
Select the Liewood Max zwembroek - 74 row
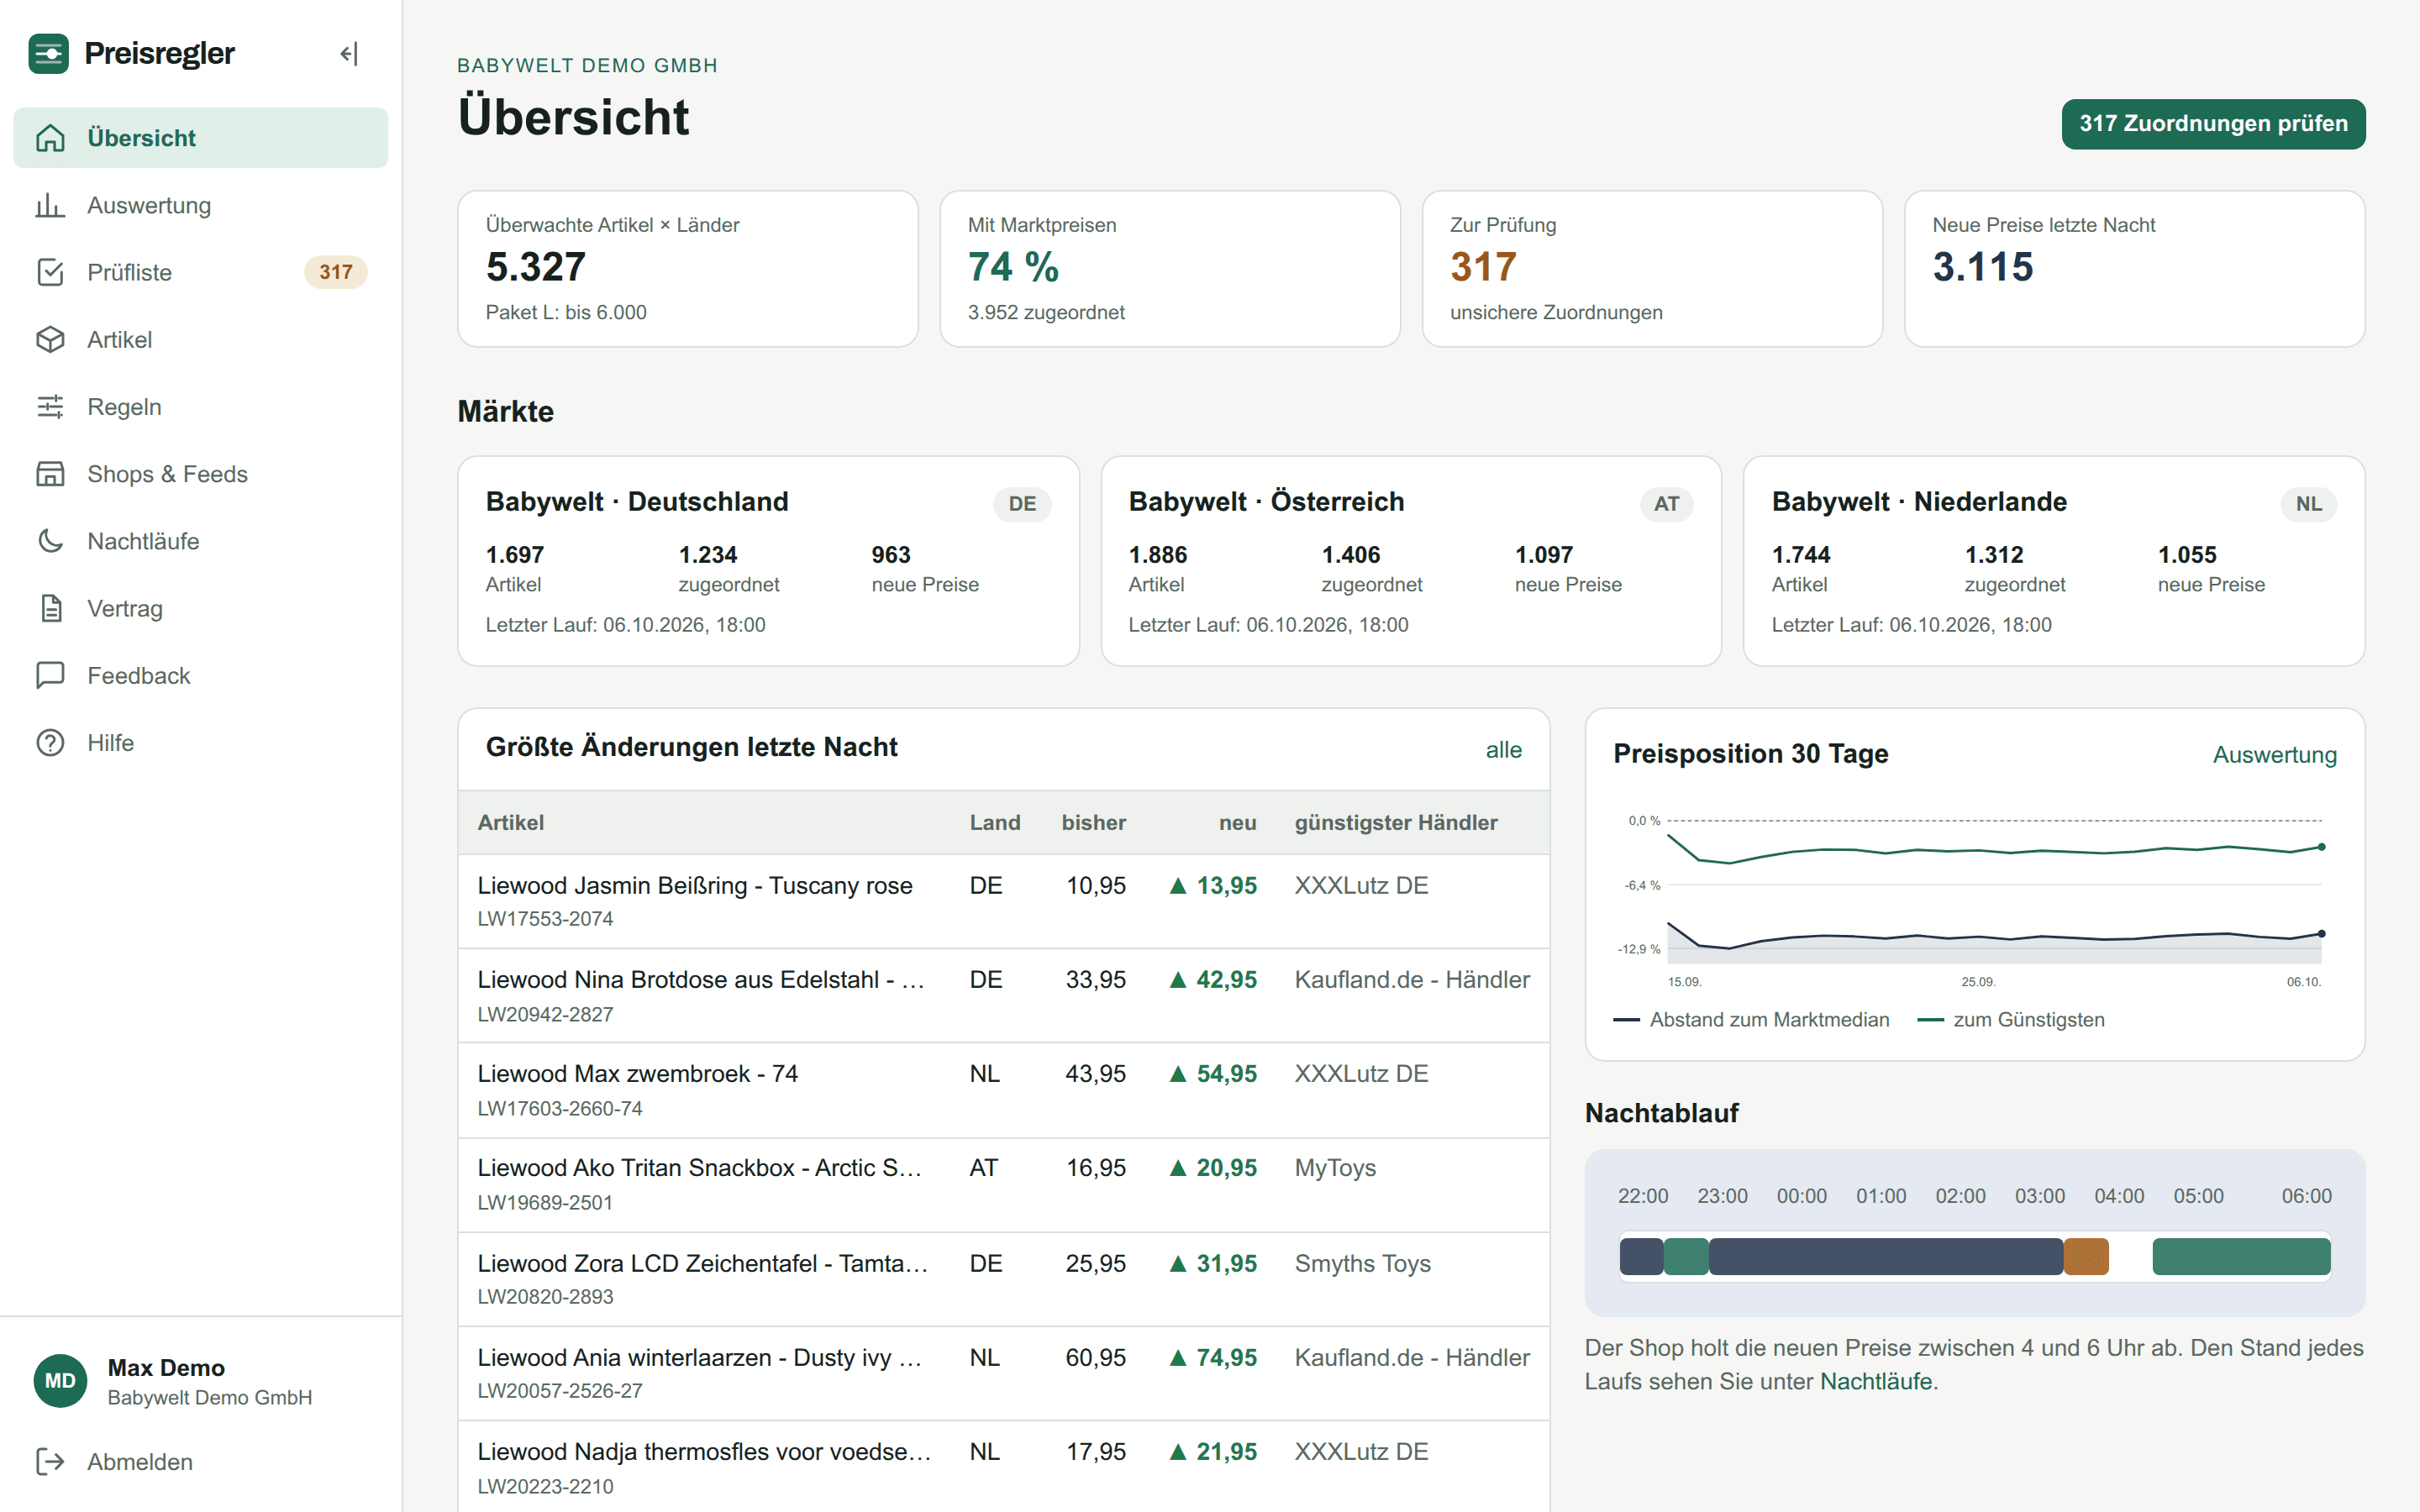click(x=1004, y=1090)
